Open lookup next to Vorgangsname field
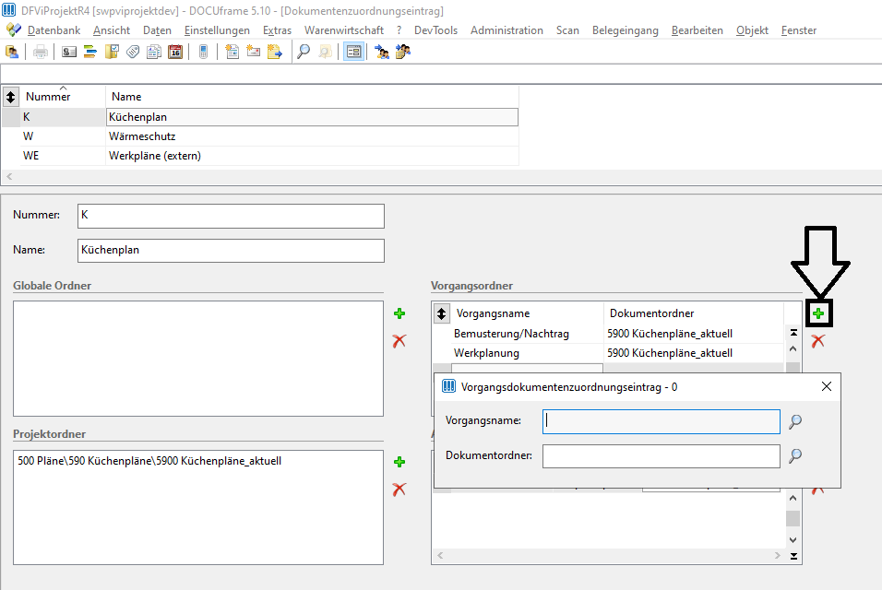Viewport: 882px width, 590px height. point(794,421)
